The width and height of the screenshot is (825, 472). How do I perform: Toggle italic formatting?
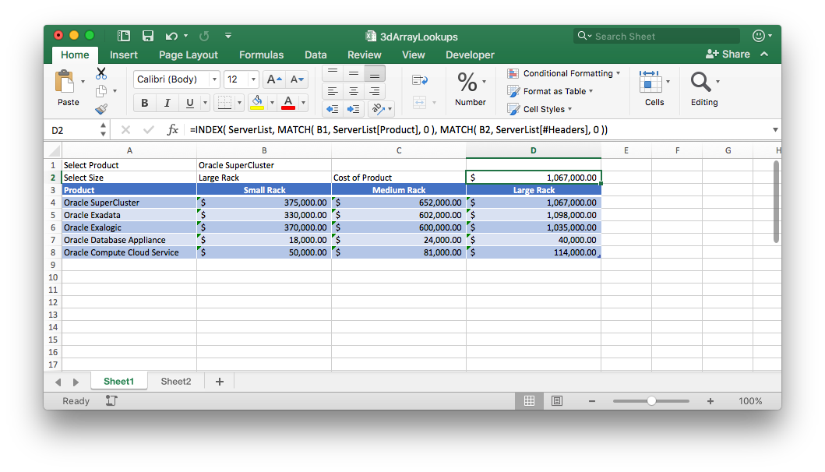pyautogui.click(x=167, y=103)
